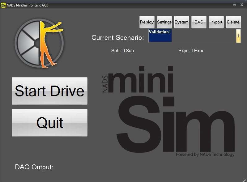This screenshot has height=182, width=247.
Task: Click the empty area of scenario combo box
Action: pyautogui.click(x=203, y=36)
